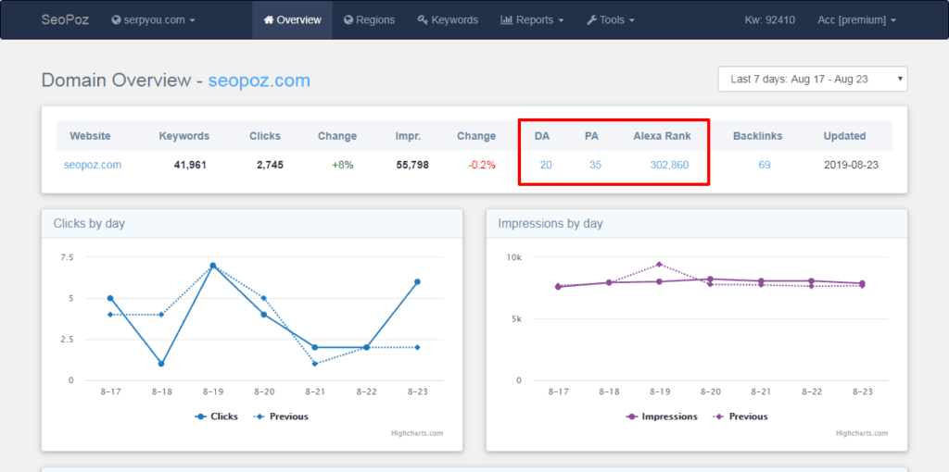The height and width of the screenshot is (472, 949).
Task: Toggle Previous series in Impressions chart legend
Action: [x=740, y=416]
